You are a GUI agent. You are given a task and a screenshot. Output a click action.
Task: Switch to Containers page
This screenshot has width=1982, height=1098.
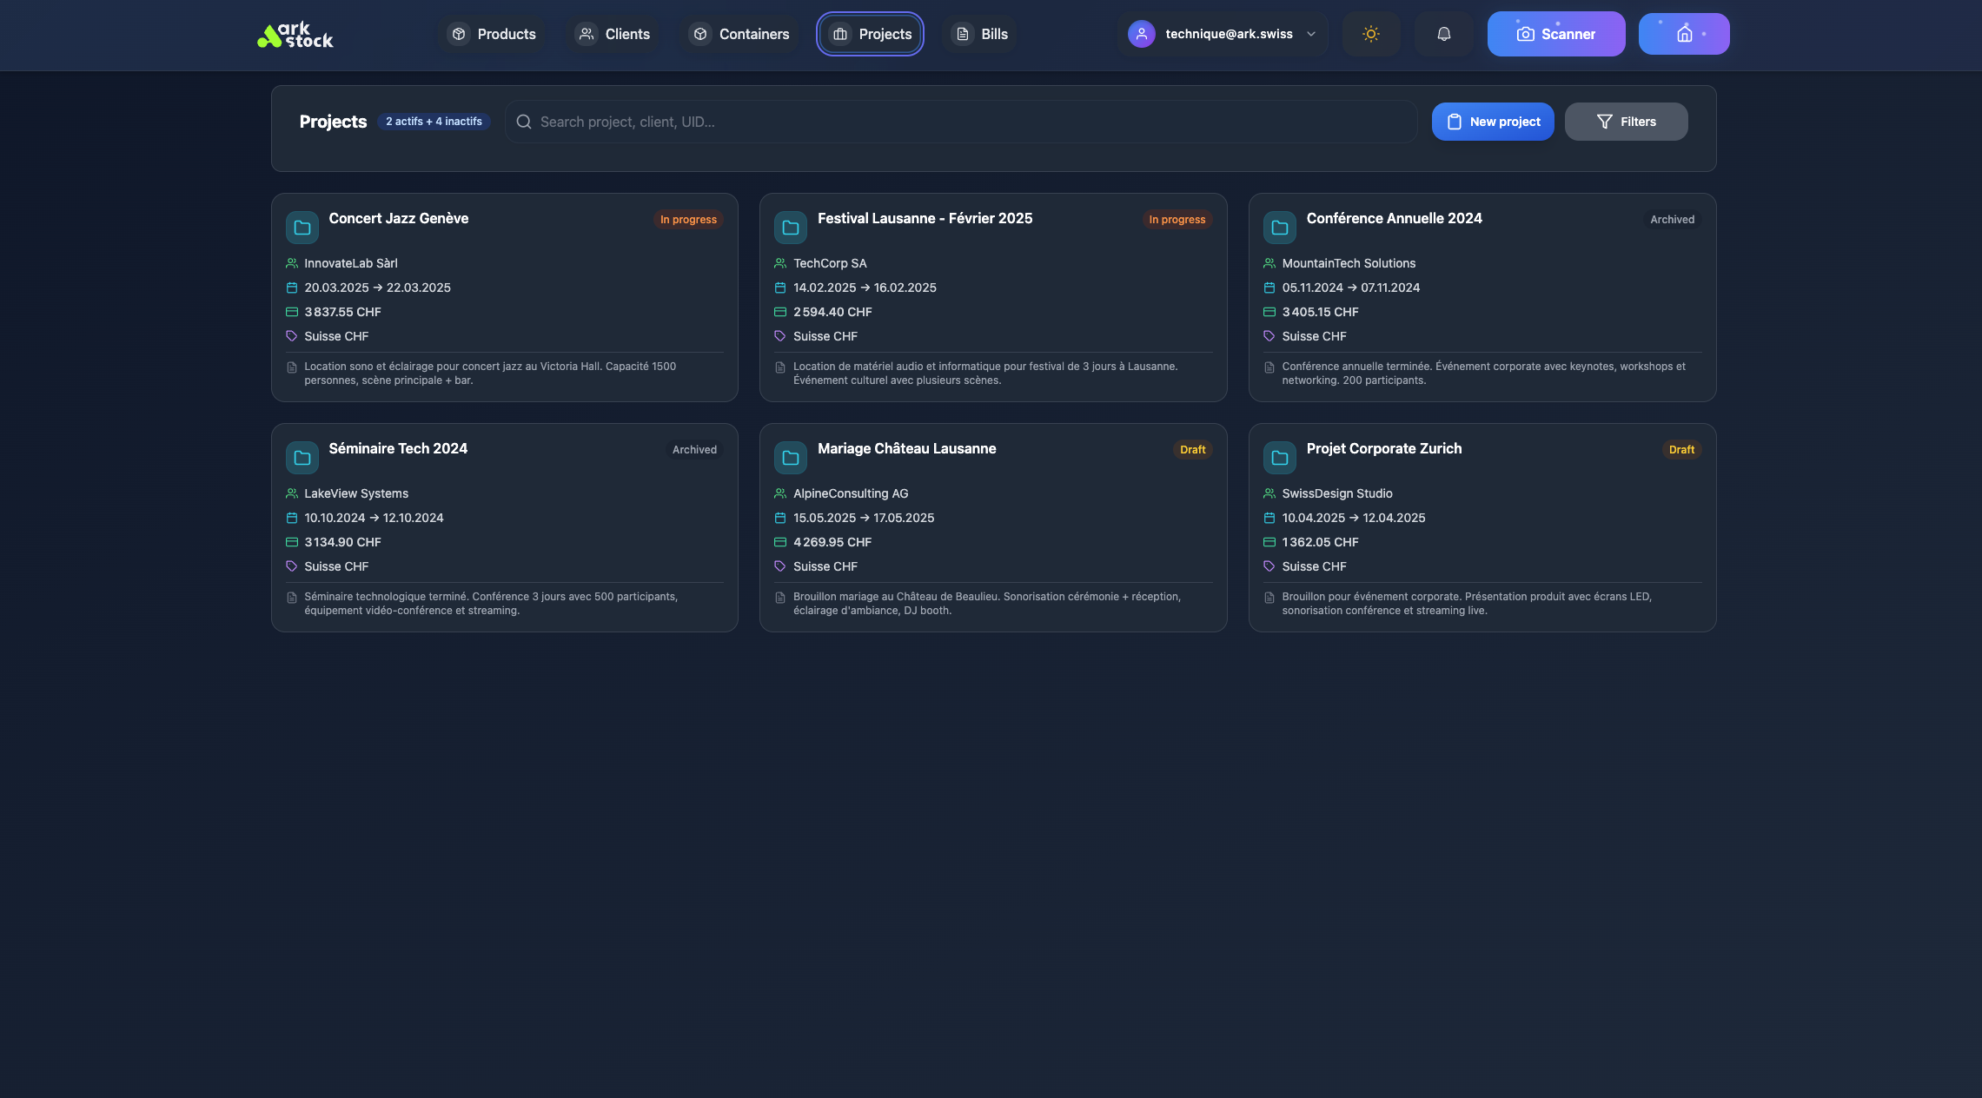pos(739,35)
